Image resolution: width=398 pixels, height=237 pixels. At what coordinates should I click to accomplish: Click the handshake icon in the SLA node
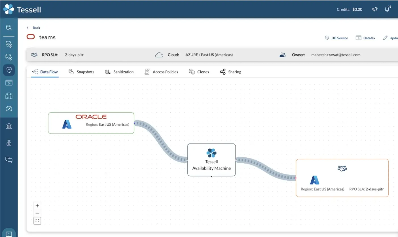coord(342,168)
